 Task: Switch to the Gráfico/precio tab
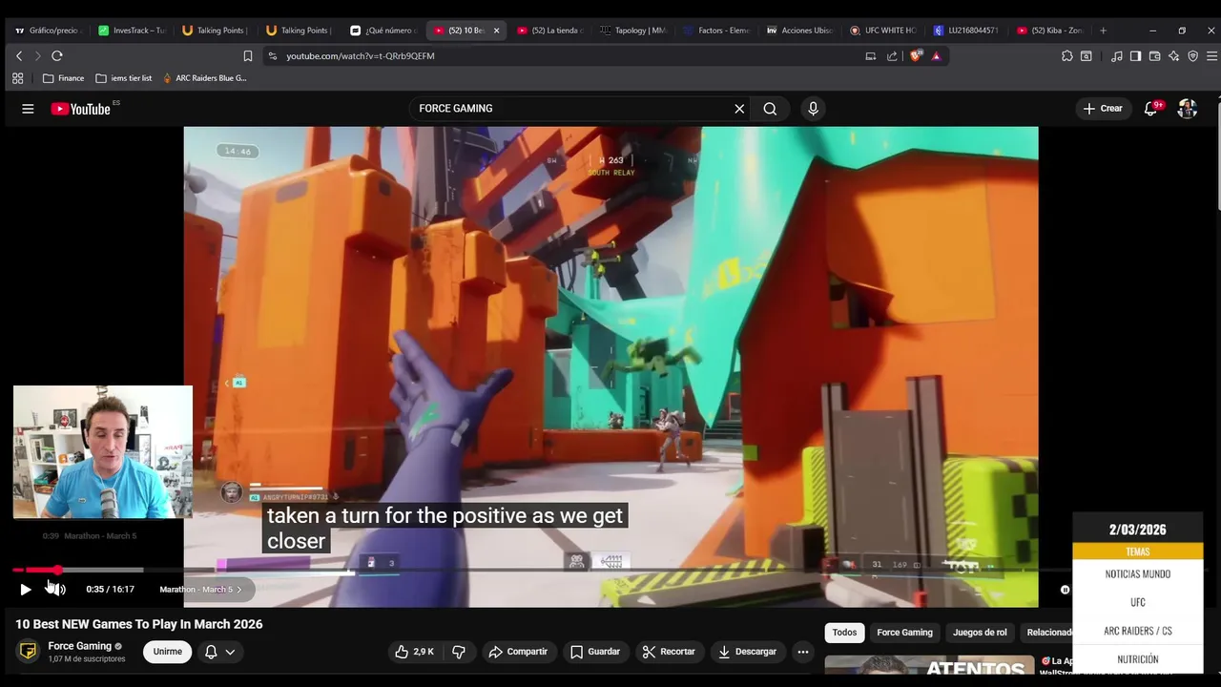49,31
